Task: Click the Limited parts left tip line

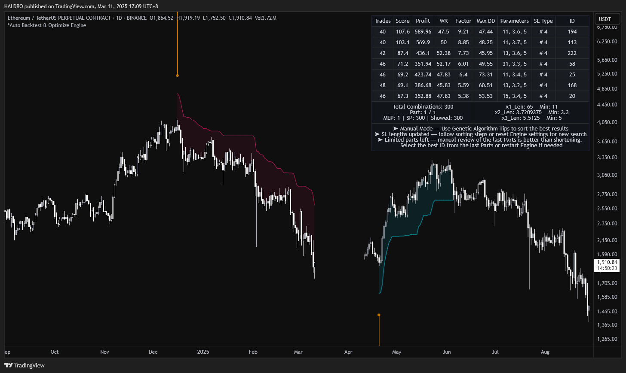Action: [481, 140]
